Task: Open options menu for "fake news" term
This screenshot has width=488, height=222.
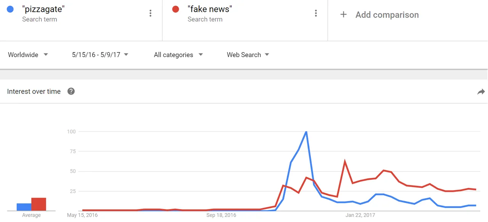Action: coord(316,13)
